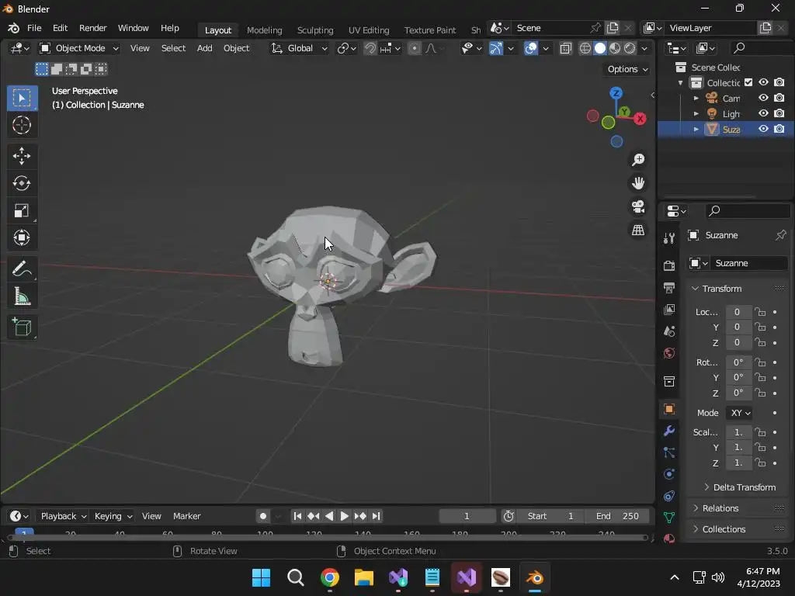
Task: Open the Tool properties tab
Action: coord(669,238)
